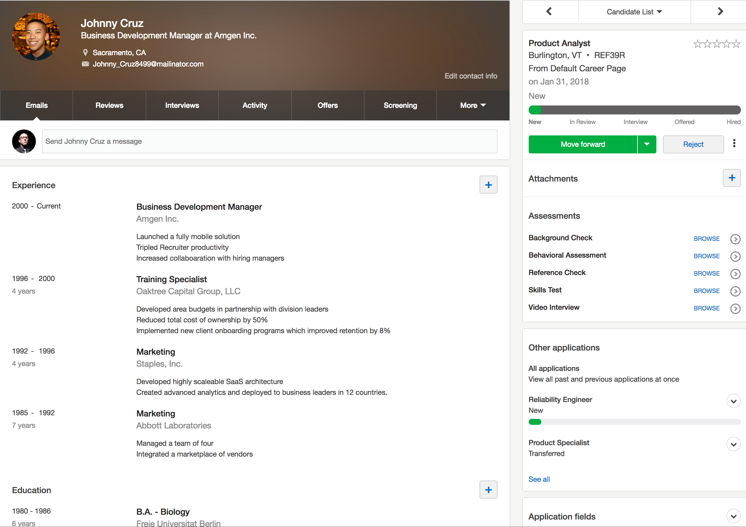Open the Candidate List dropdown
746x527 pixels.
click(634, 11)
